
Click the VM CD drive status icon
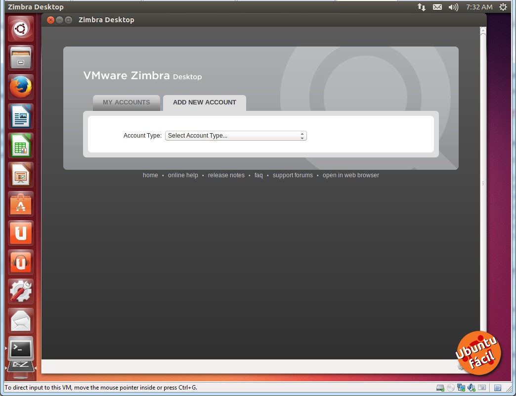coord(451,388)
